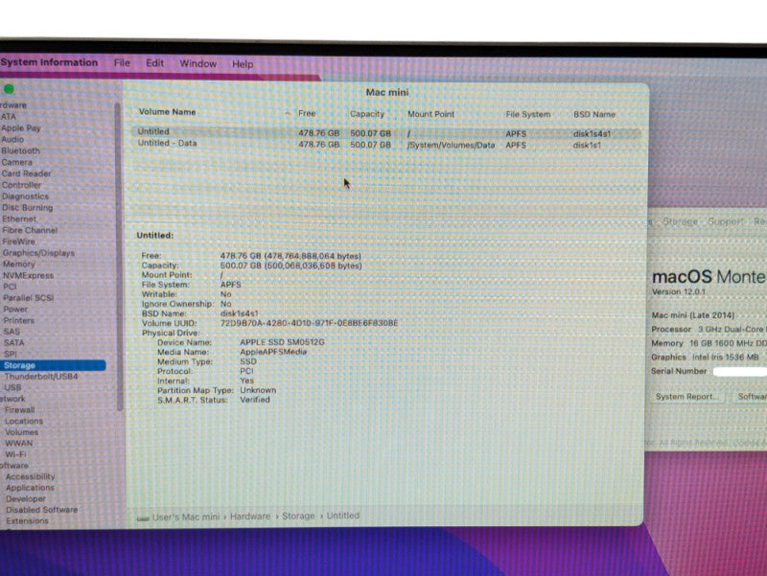The height and width of the screenshot is (576, 767).
Task: Sort by Mount Point column header
Action: coord(430,114)
